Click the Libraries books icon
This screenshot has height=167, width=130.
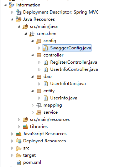point(25,127)
